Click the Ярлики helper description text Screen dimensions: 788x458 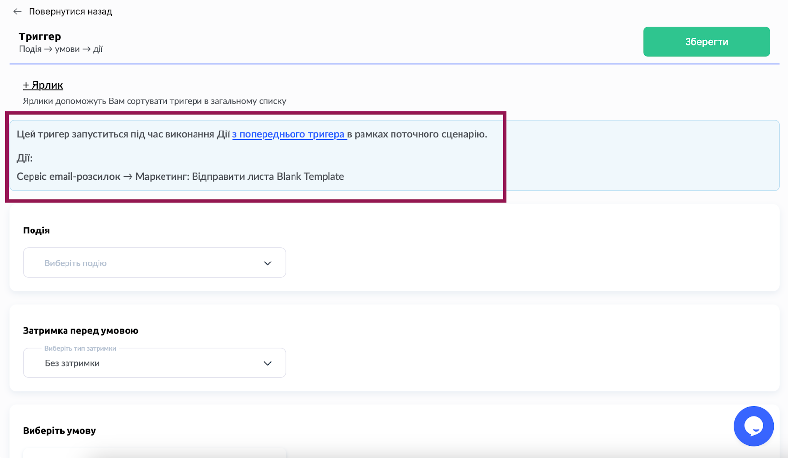154,101
